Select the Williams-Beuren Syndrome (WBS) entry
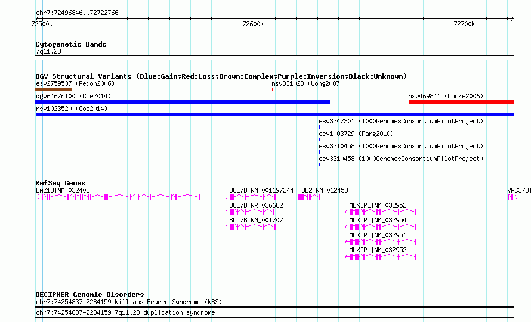The width and height of the screenshot is (531, 322). click(x=129, y=302)
